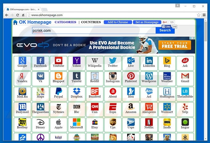Click the Google +1 button
Viewport: 210px width, 143px height.
(165, 22)
